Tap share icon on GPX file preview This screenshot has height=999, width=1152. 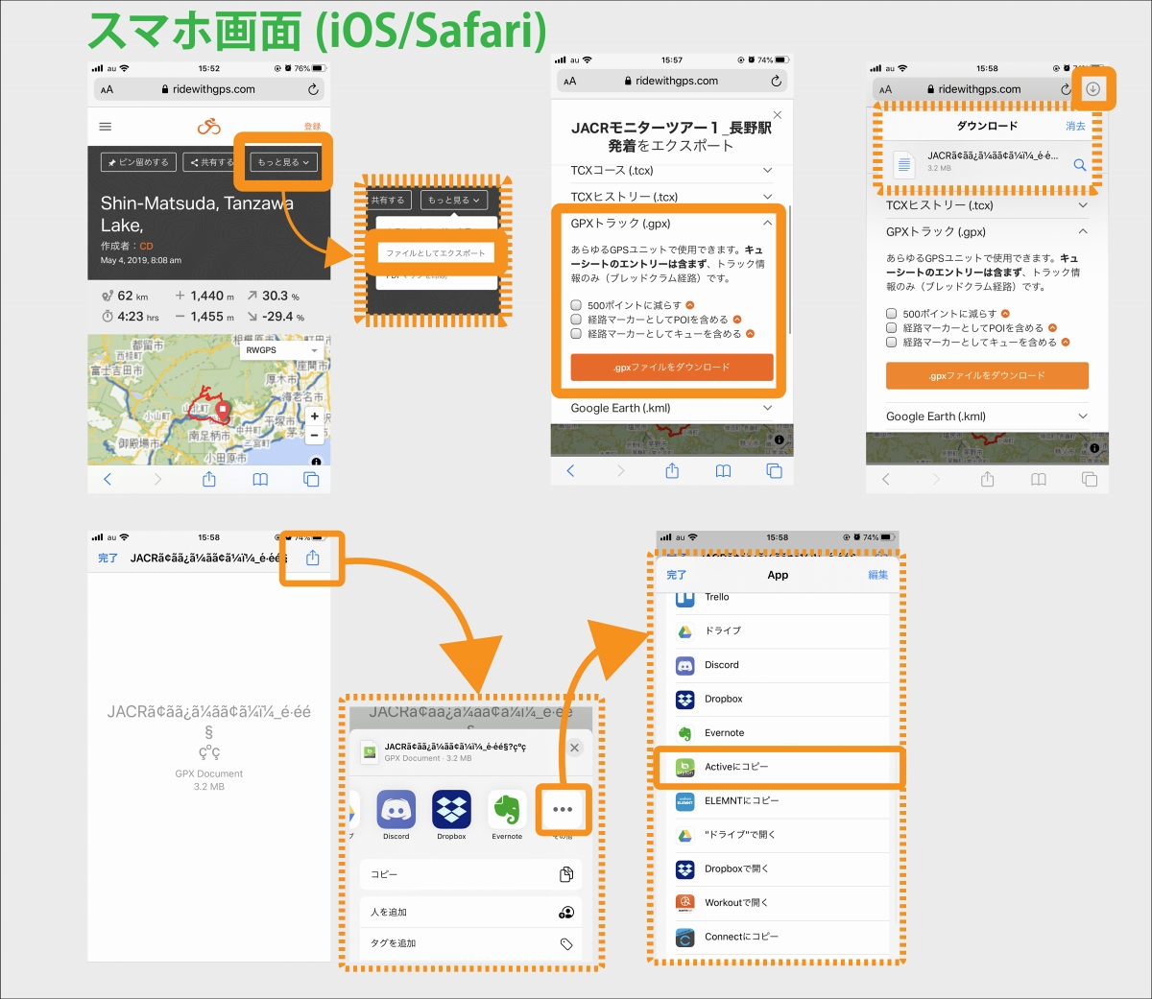pyautogui.click(x=312, y=558)
